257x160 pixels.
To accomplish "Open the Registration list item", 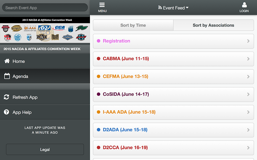I will tap(173, 41).
